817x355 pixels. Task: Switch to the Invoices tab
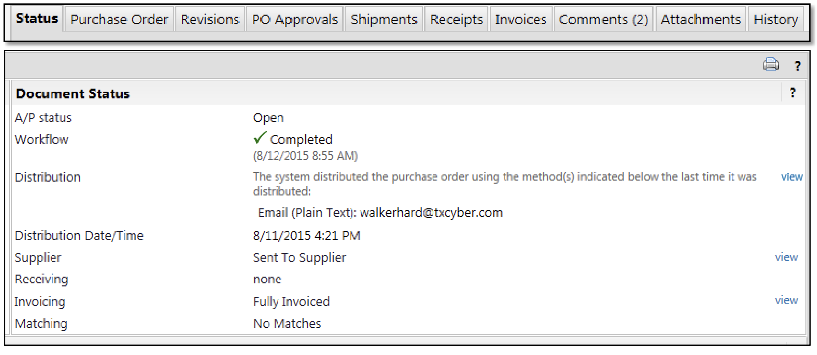(521, 19)
